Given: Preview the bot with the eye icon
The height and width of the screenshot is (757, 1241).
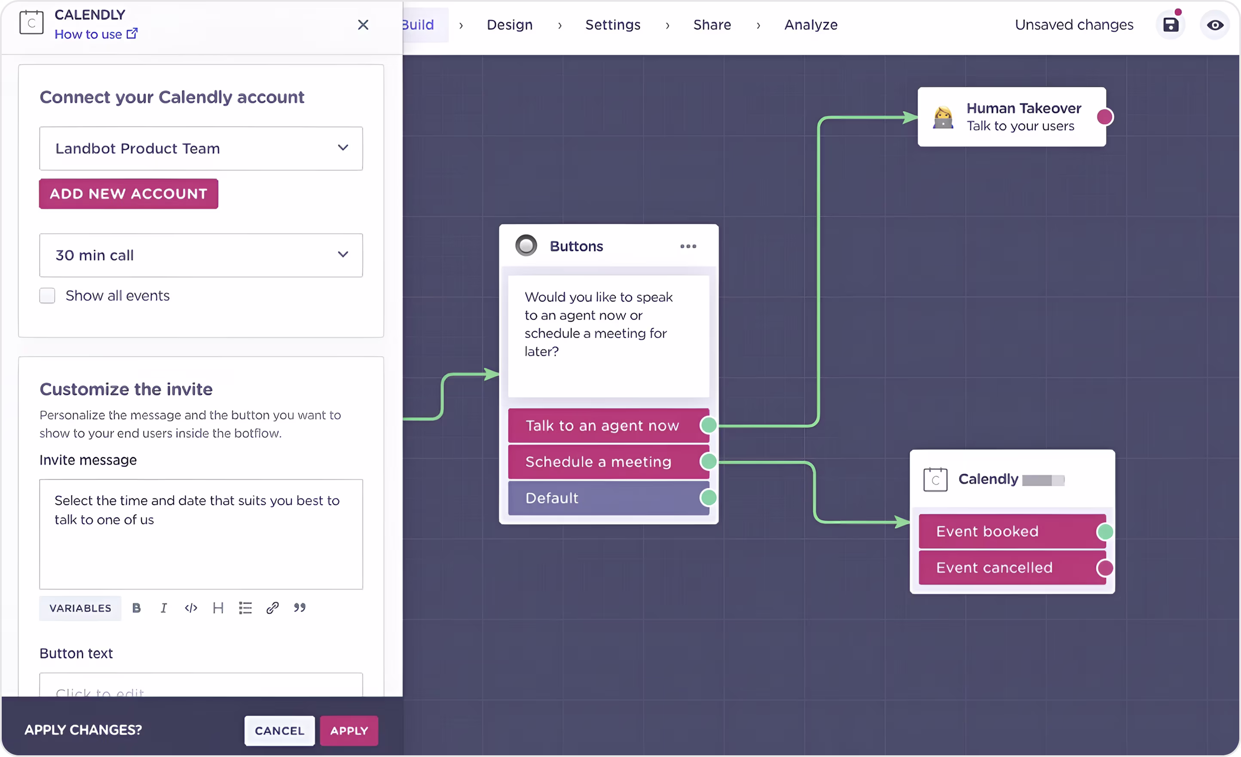Looking at the screenshot, I should tap(1215, 24).
